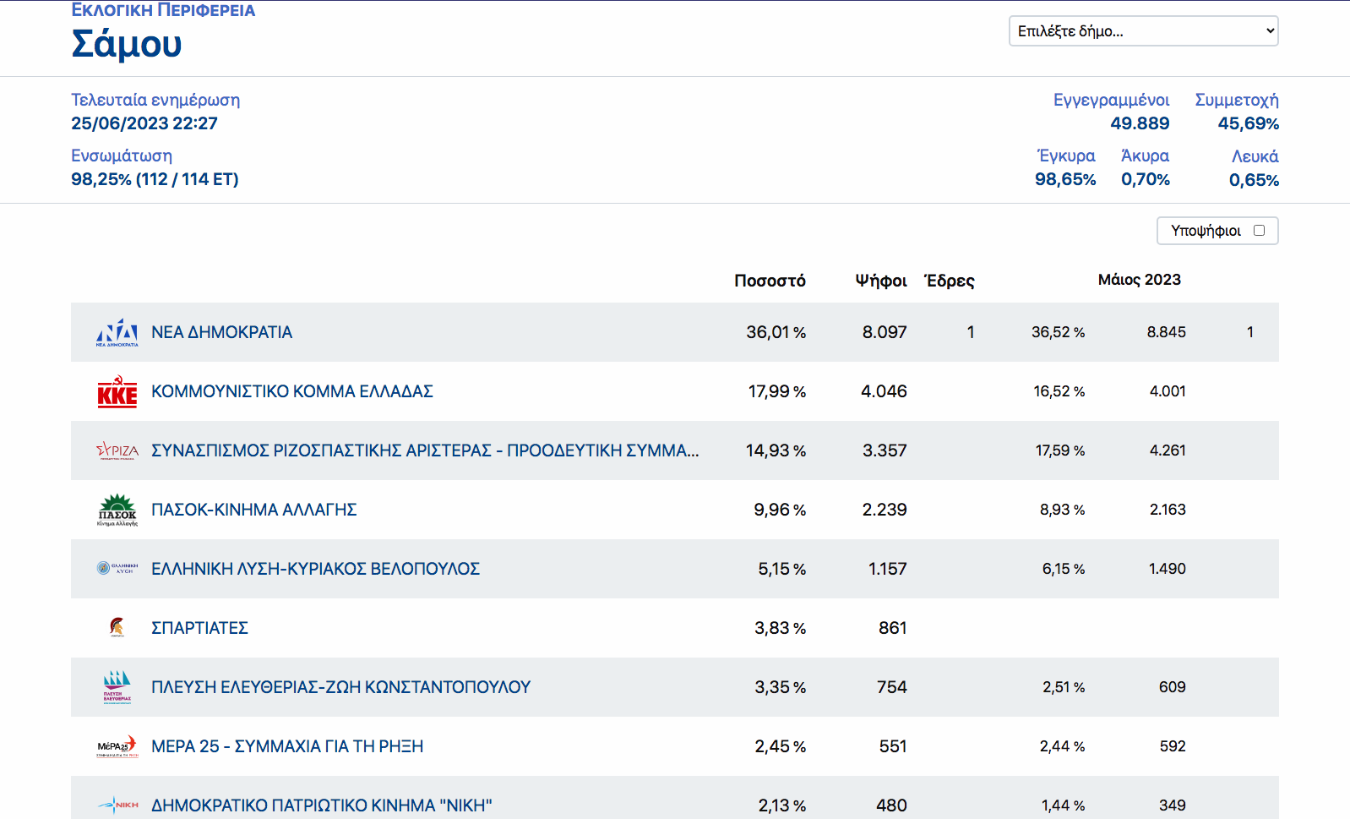This screenshot has width=1350, height=819.
Task: Click the ΕΚΛΟΓΙΚΗ ΠΕΡΙΦΕΡΕΙΑ heading
Action: (x=163, y=10)
